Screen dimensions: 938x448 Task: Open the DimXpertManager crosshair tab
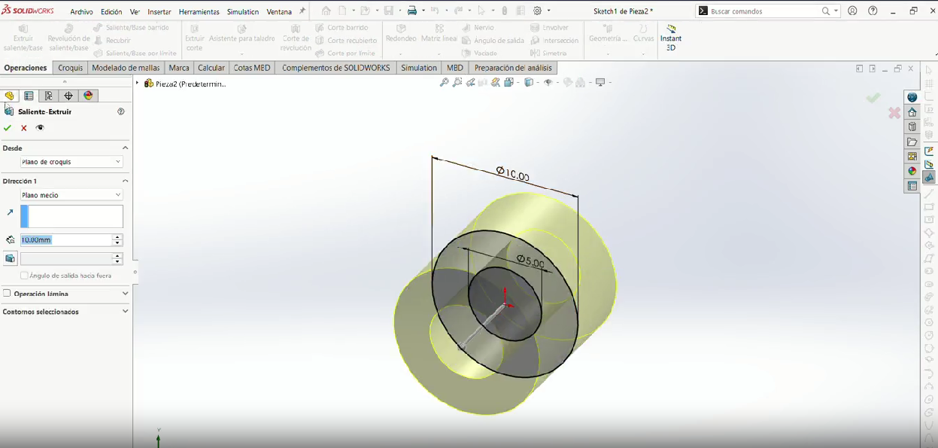[x=68, y=96]
